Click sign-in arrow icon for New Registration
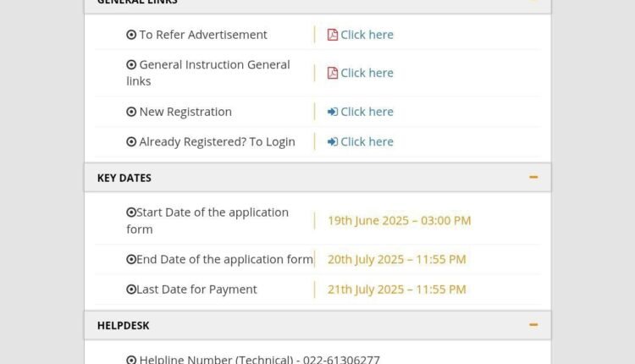635x364 pixels. pos(333,112)
